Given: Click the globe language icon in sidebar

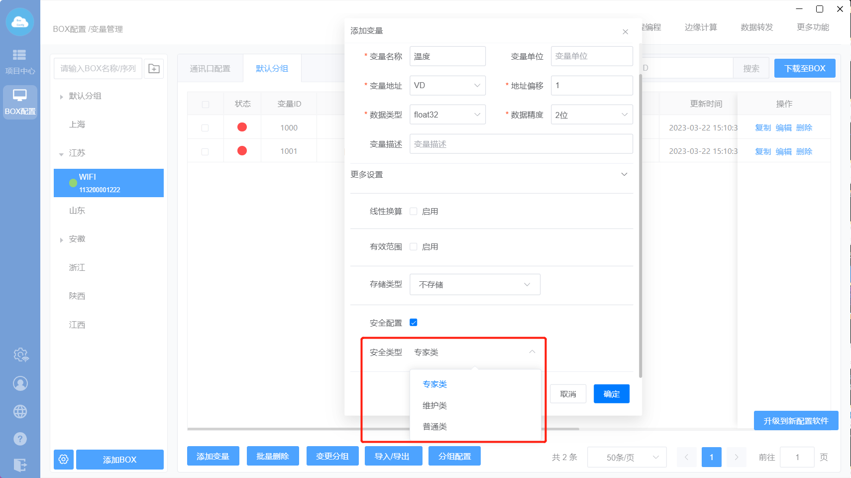Looking at the screenshot, I should point(20,412).
